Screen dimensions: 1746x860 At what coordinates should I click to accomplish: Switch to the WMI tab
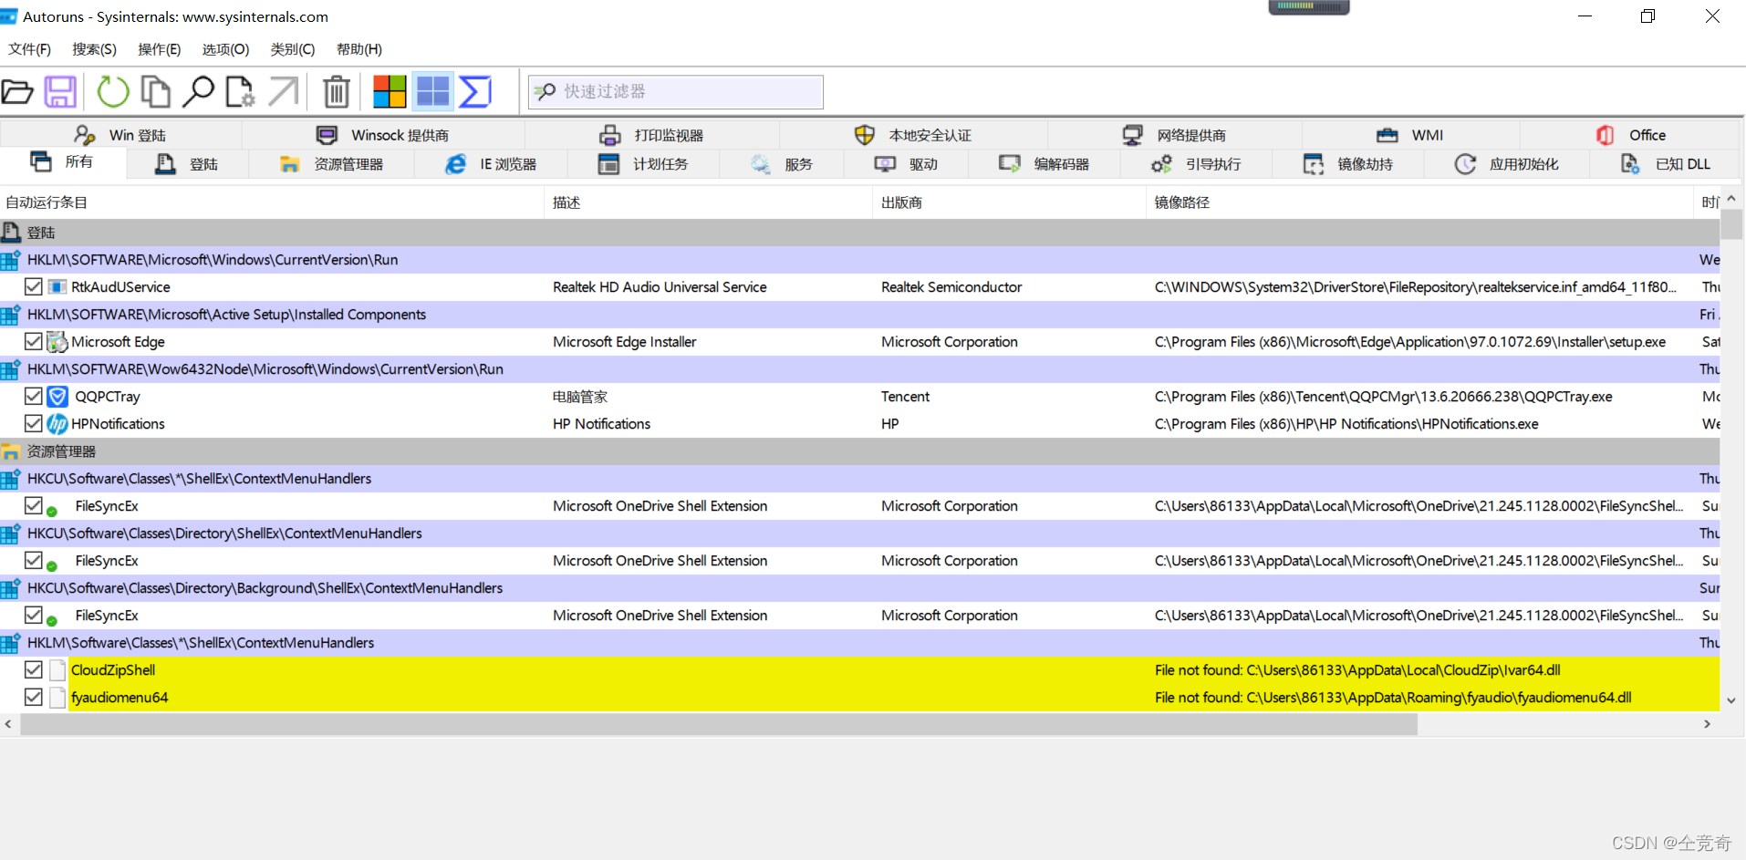point(1410,135)
